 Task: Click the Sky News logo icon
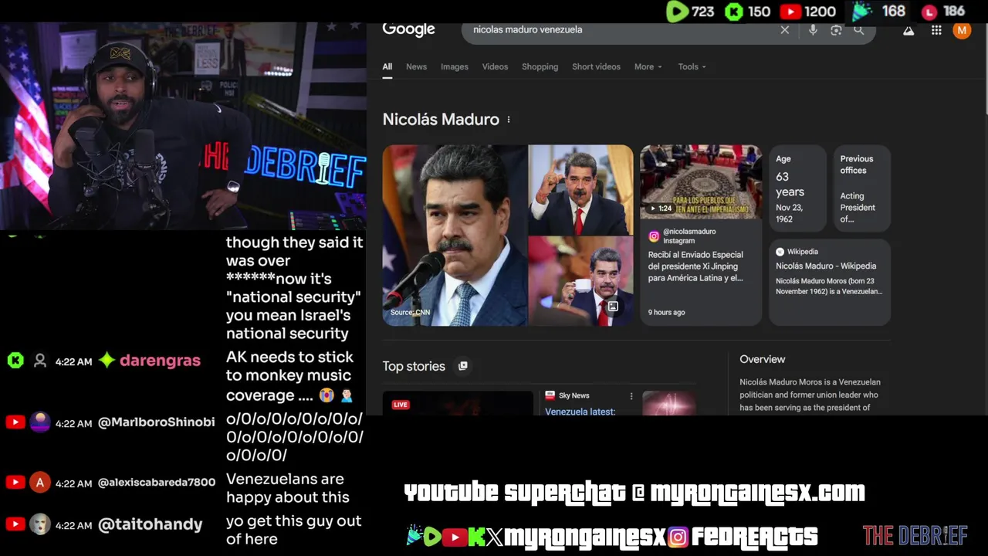[x=550, y=395]
